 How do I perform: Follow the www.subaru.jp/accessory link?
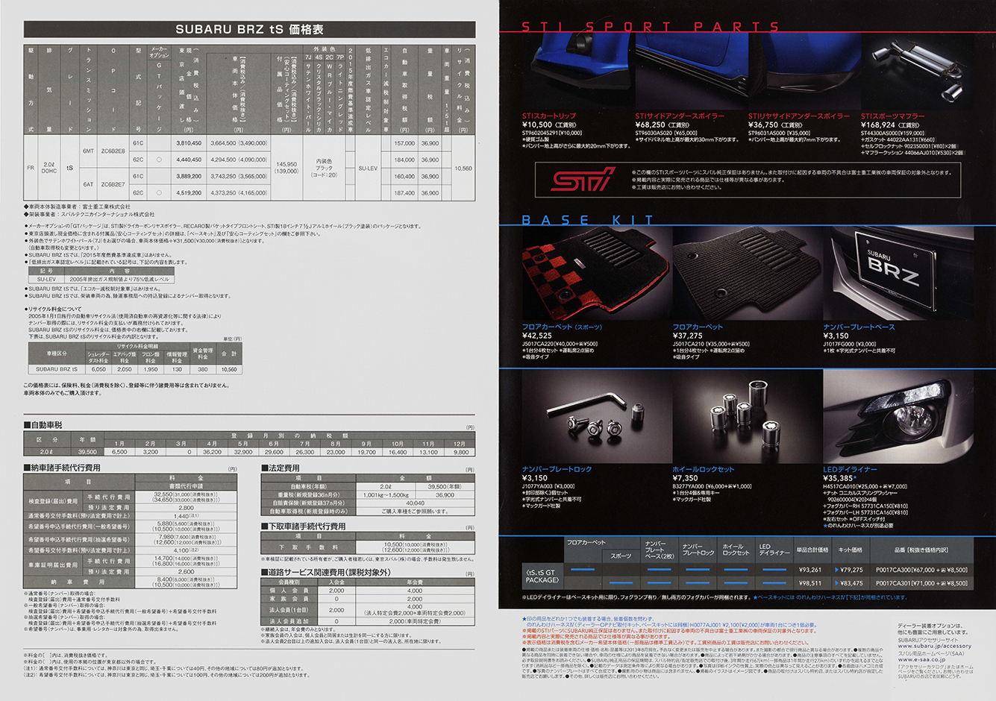point(934,646)
